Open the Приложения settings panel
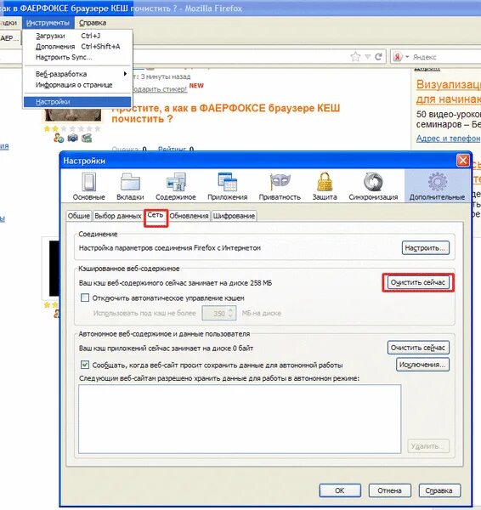 (x=228, y=186)
